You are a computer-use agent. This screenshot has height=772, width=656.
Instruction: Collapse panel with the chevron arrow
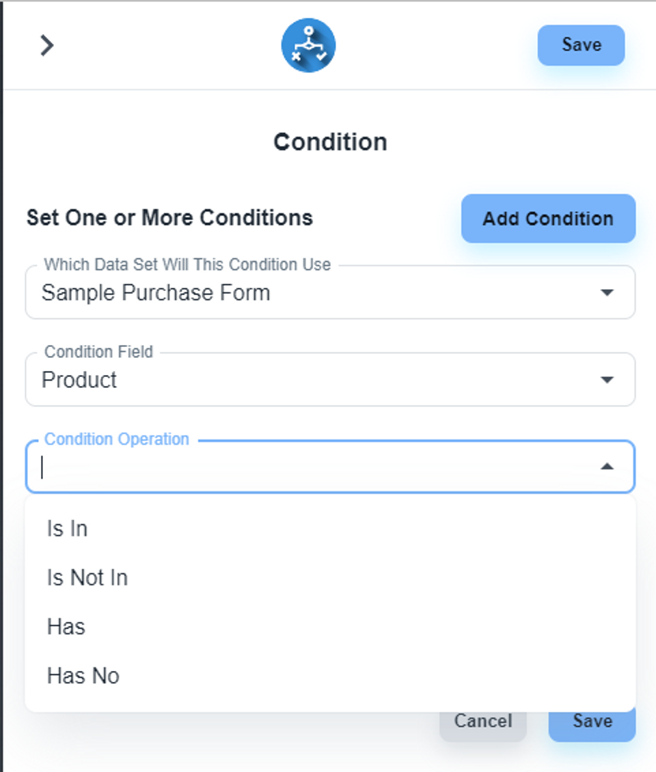click(46, 46)
